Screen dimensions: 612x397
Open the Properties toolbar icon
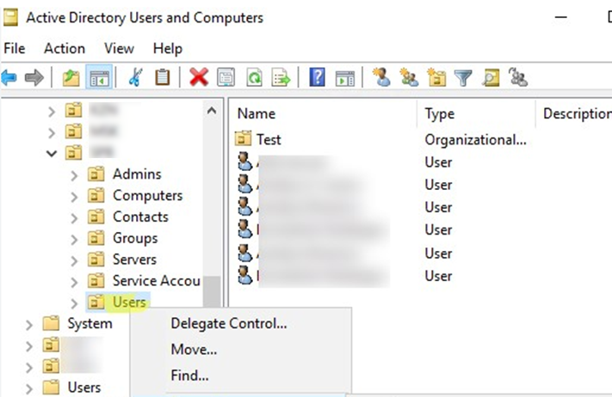tap(226, 77)
